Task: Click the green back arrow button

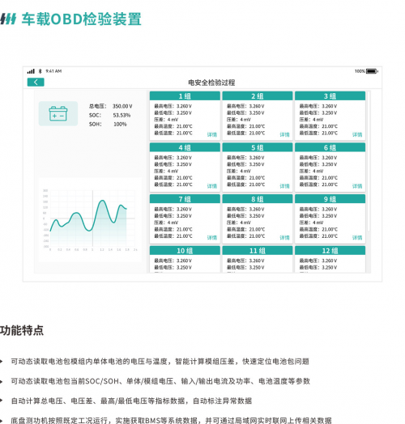Action: 36,83
